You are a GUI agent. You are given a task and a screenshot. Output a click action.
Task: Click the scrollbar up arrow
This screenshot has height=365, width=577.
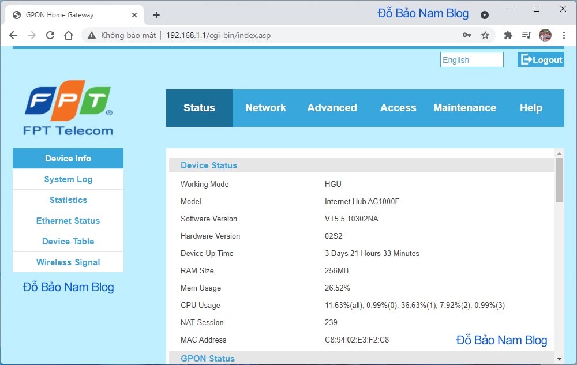pyautogui.click(x=559, y=153)
